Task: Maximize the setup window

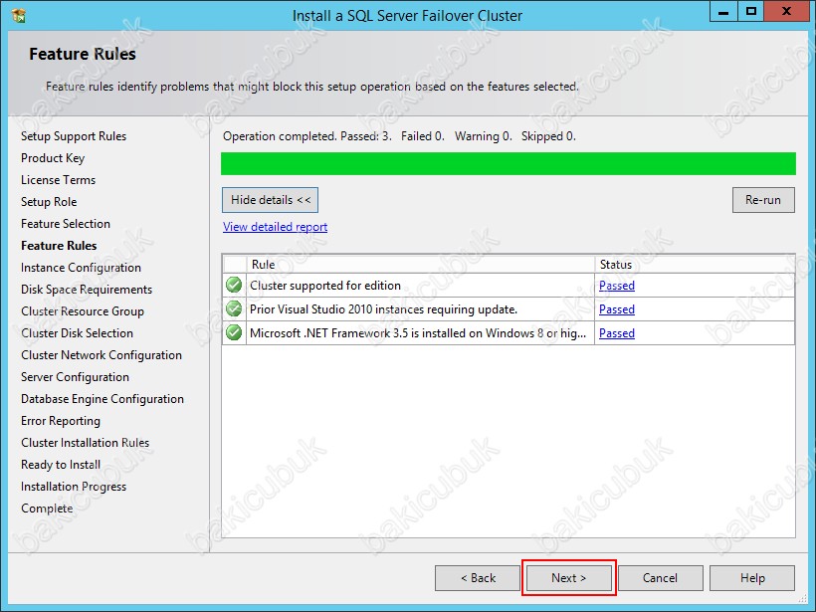Action: (x=751, y=13)
